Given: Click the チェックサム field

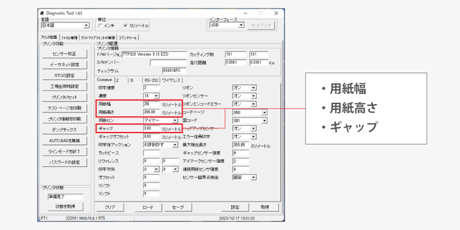Looking at the screenshot, I should pyautogui.click(x=174, y=71).
